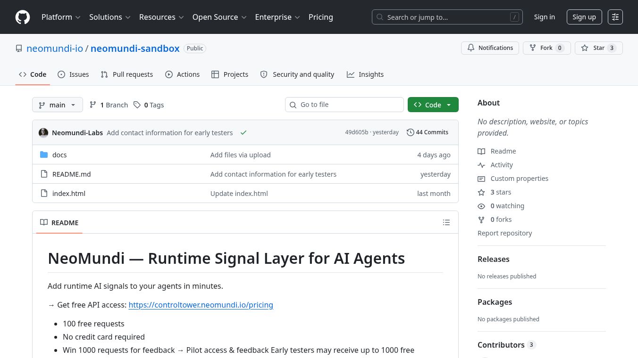Open the Insights tab
Screen dimensions: 638x358
pyautogui.click(x=365, y=74)
